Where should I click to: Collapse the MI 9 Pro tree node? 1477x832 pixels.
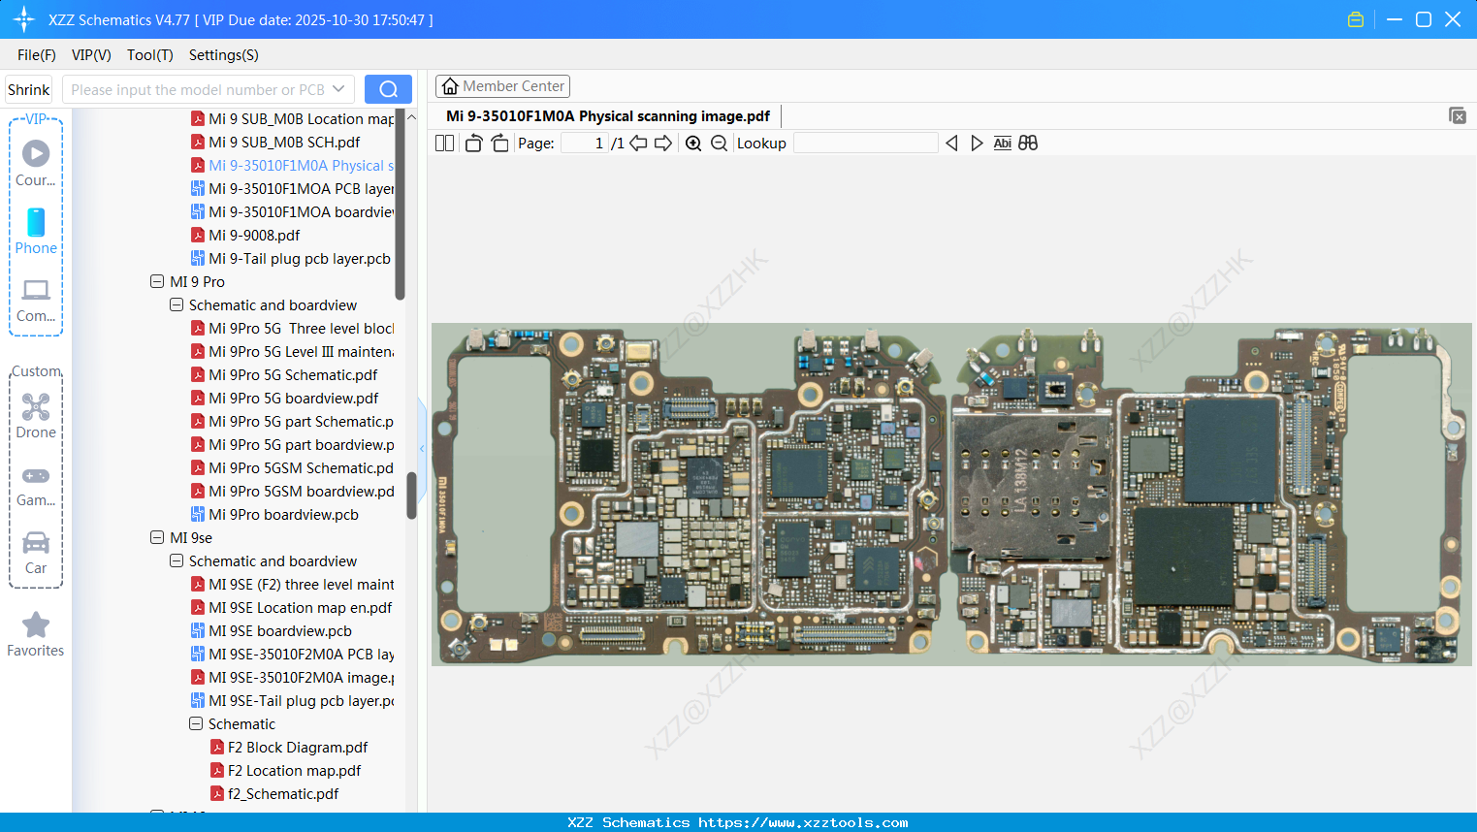tap(157, 281)
